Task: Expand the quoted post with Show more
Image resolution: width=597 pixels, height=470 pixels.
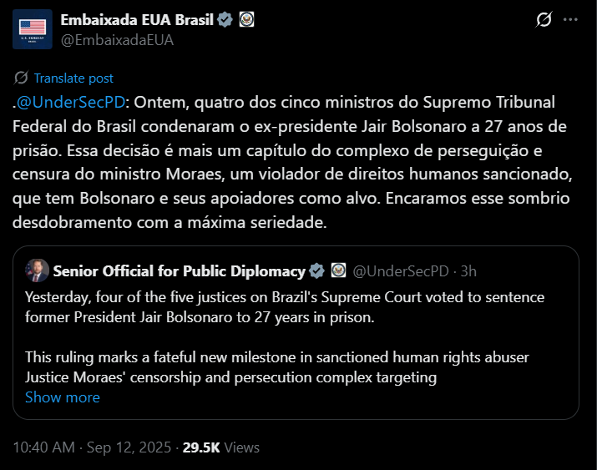Action: tap(63, 397)
